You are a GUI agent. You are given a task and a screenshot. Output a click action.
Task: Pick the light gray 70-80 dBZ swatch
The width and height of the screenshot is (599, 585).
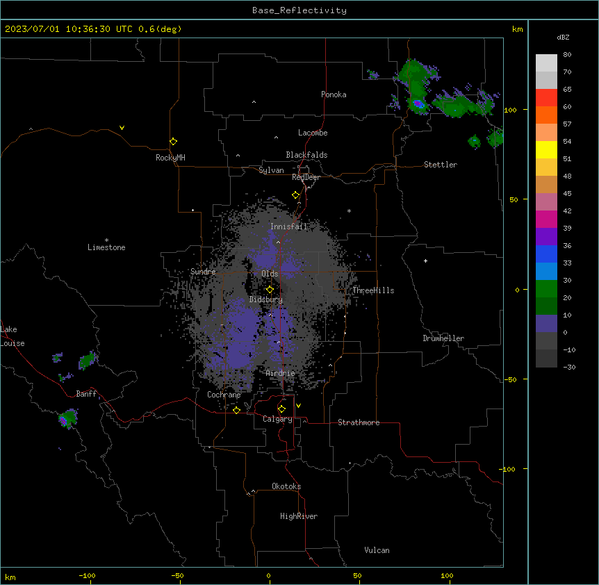tap(546, 63)
